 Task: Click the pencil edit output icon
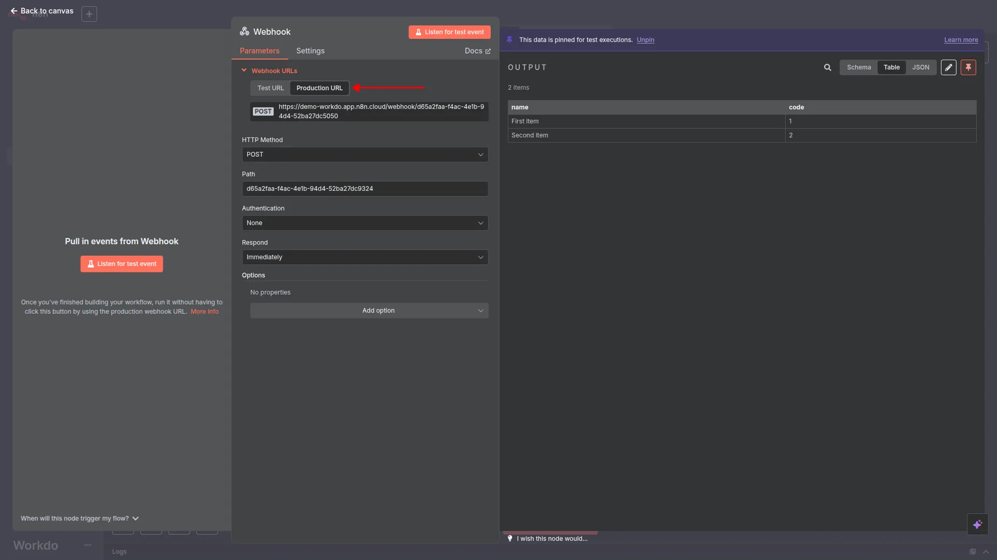point(948,67)
